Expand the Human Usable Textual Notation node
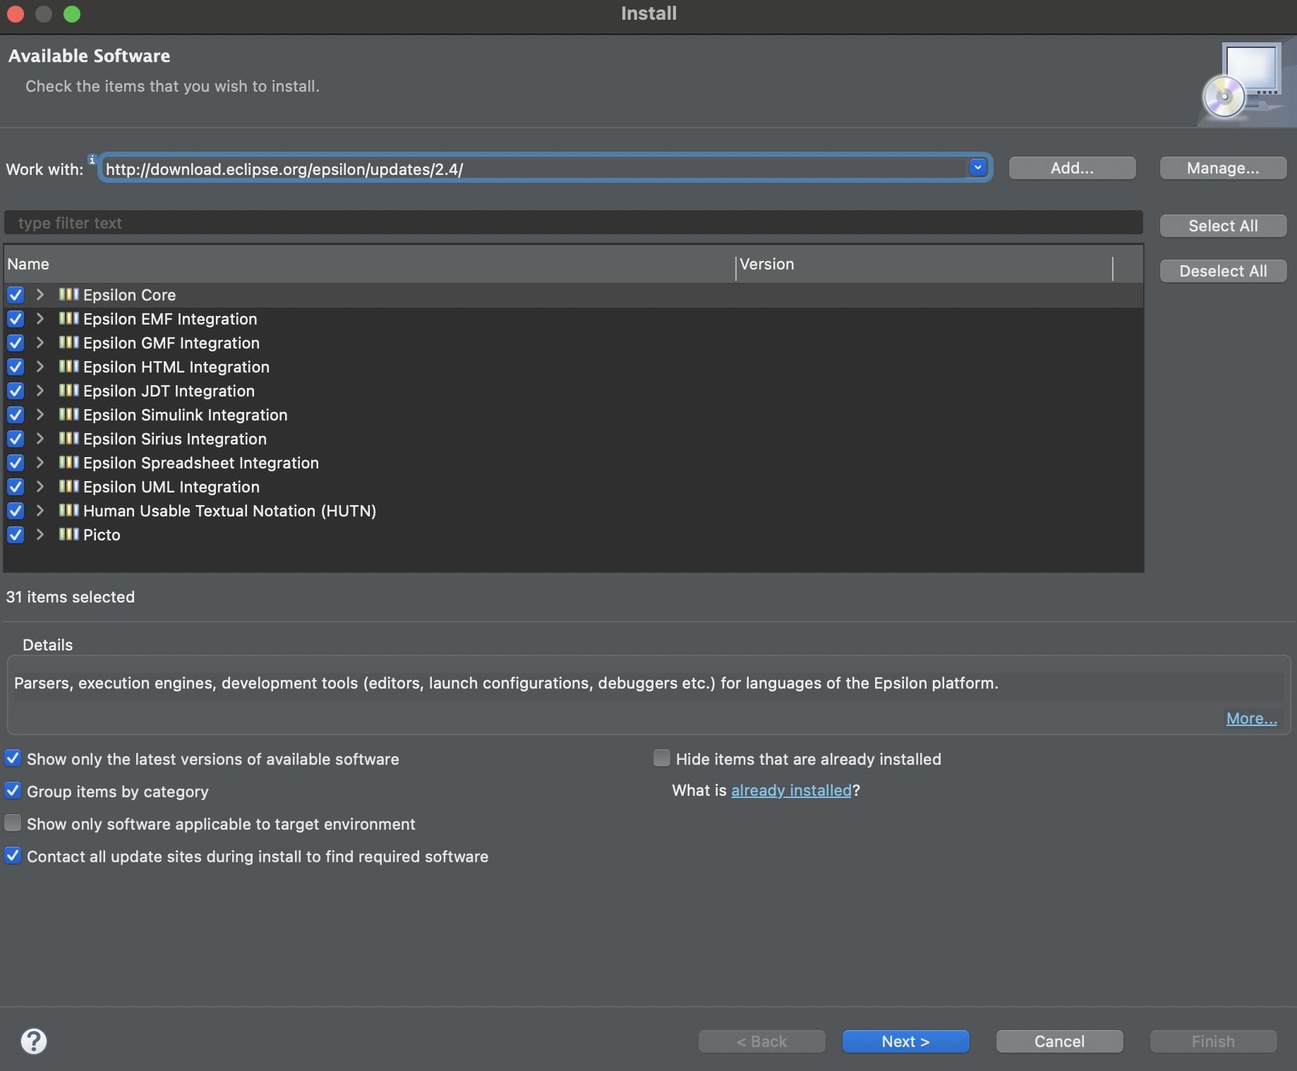This screenshot has height=1071, width=1297. pyautogui.click(x=40, y=511)
